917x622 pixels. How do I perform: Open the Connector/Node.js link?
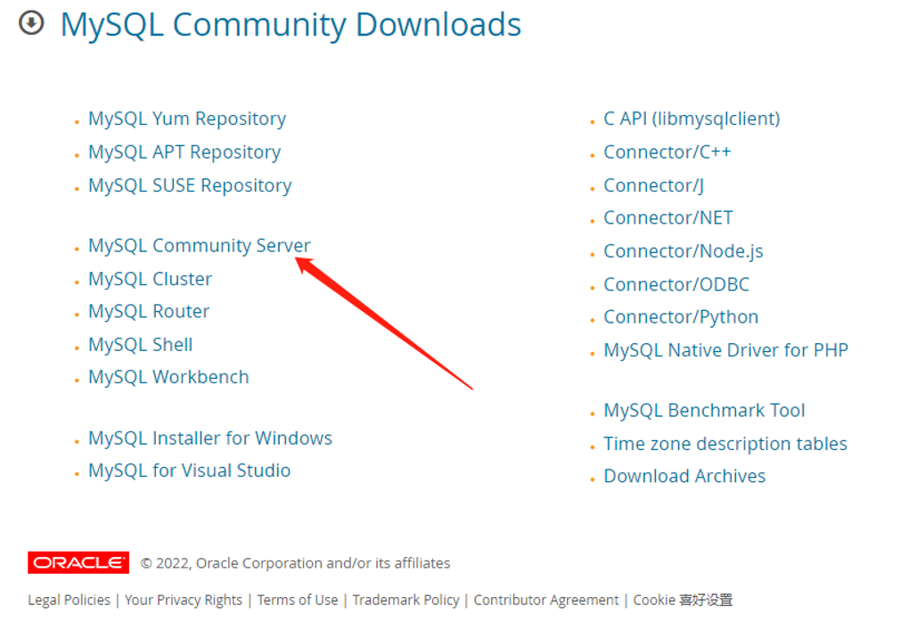coord(683,250)
